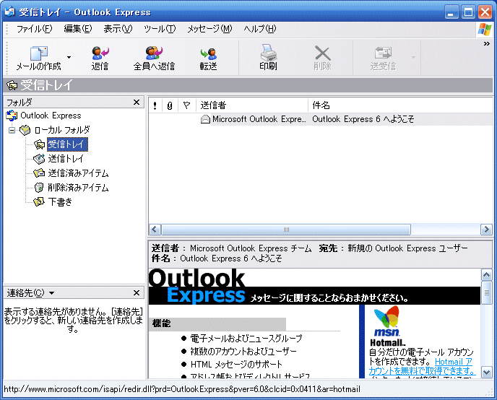This screenshot has width=497, height=400.
Task: Select the Microsoft Outlook Expre... sender cell
Action: [x=259, y=119]
